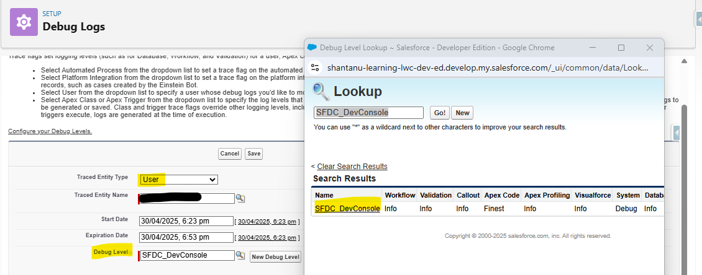Click into the Traced Entity Name field
The height and width of the screenshot is (275, 702).
[x=187, y=198]
